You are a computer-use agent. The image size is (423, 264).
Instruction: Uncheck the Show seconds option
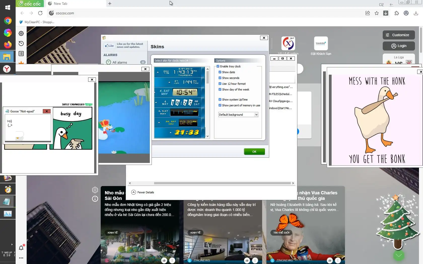pos(220,78)
